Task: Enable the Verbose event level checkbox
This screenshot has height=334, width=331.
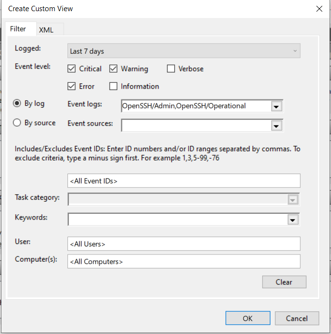Action: (x=171, y=69)
